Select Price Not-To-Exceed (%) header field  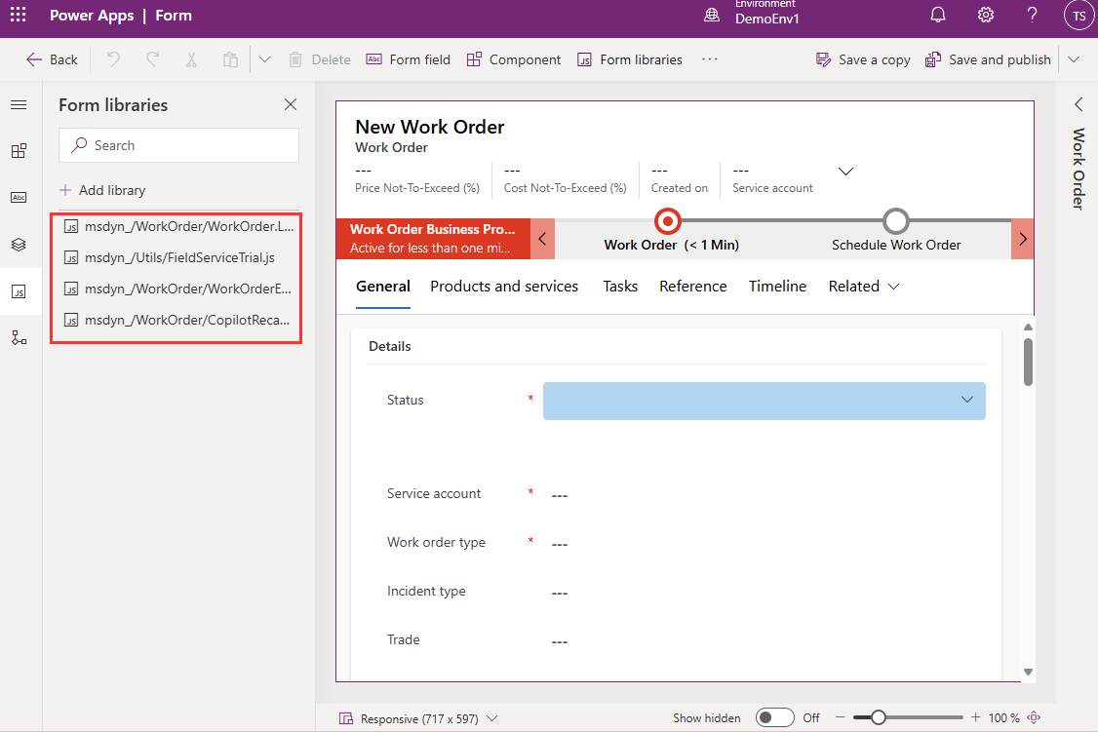coord(417,180)
